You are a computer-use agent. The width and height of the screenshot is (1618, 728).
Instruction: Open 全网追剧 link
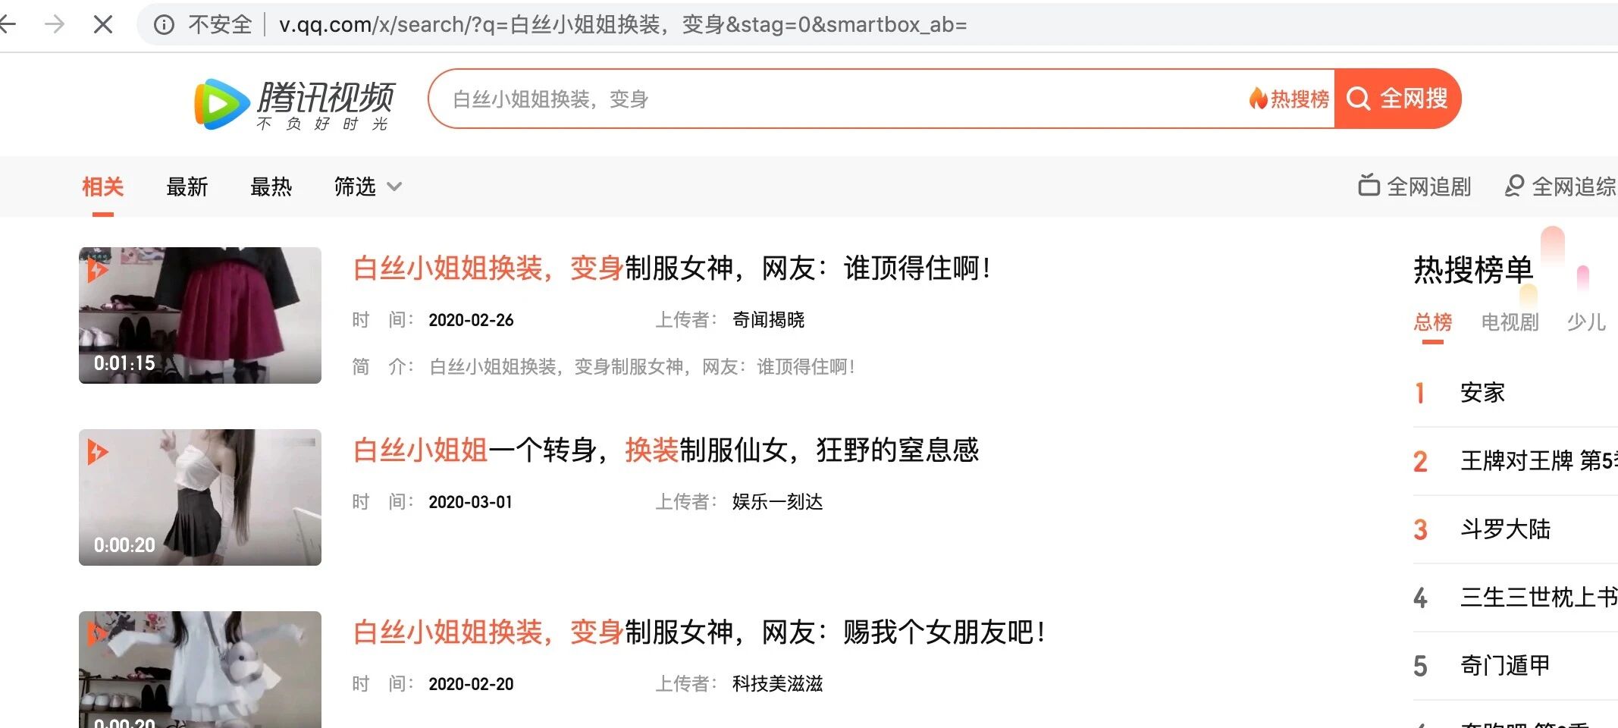[x=1415, y=187]
